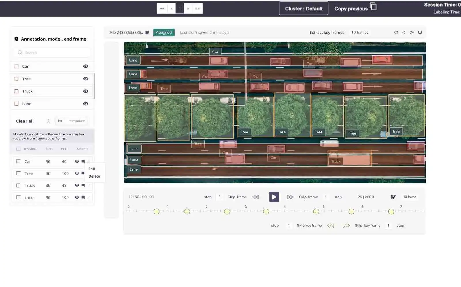Open the share icon near Extract key frames
Viewport: 461px width, 287px height.
[404, 32]
